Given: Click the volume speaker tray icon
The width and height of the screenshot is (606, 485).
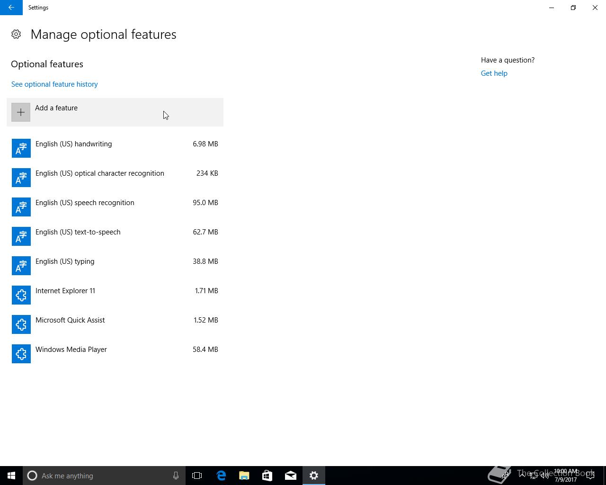Looking at the screenshot, I should (545, 476).
